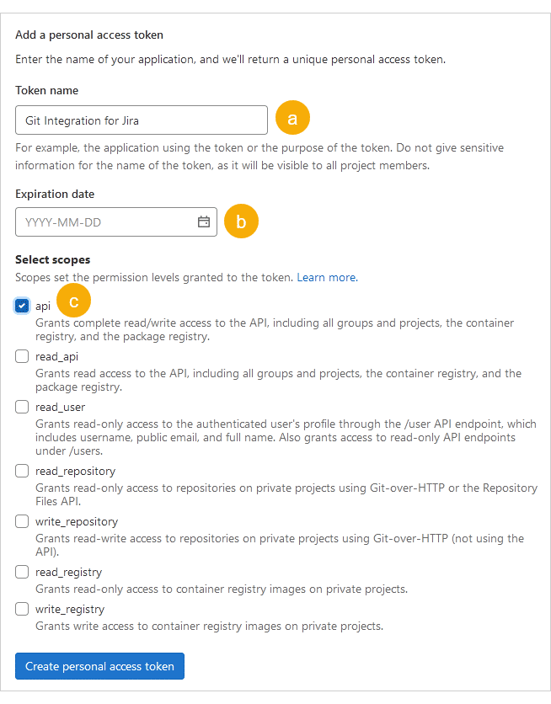Toggle write_registry by clicking its label text
Screen dimensions: 551x704
pos(70,609)
